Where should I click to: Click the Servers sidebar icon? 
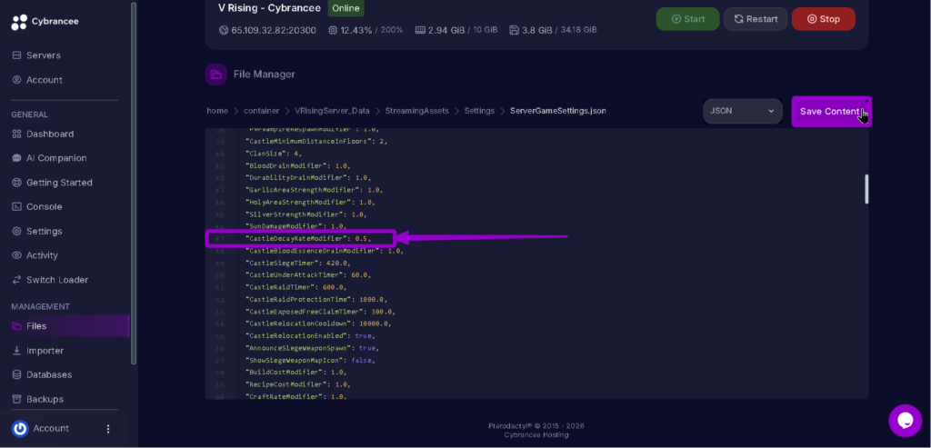[16, 55]
